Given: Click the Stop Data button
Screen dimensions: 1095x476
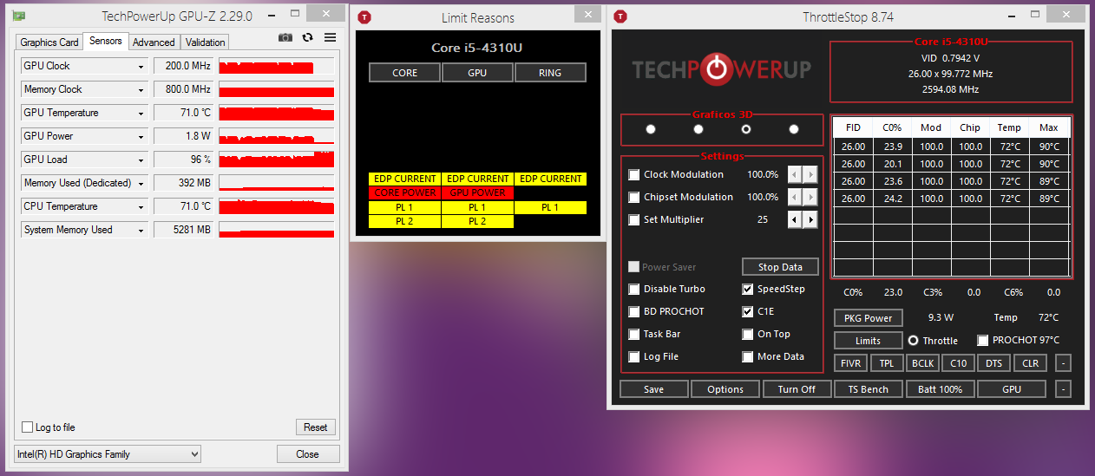Looking at the screenshot, I should pos(780,267).
